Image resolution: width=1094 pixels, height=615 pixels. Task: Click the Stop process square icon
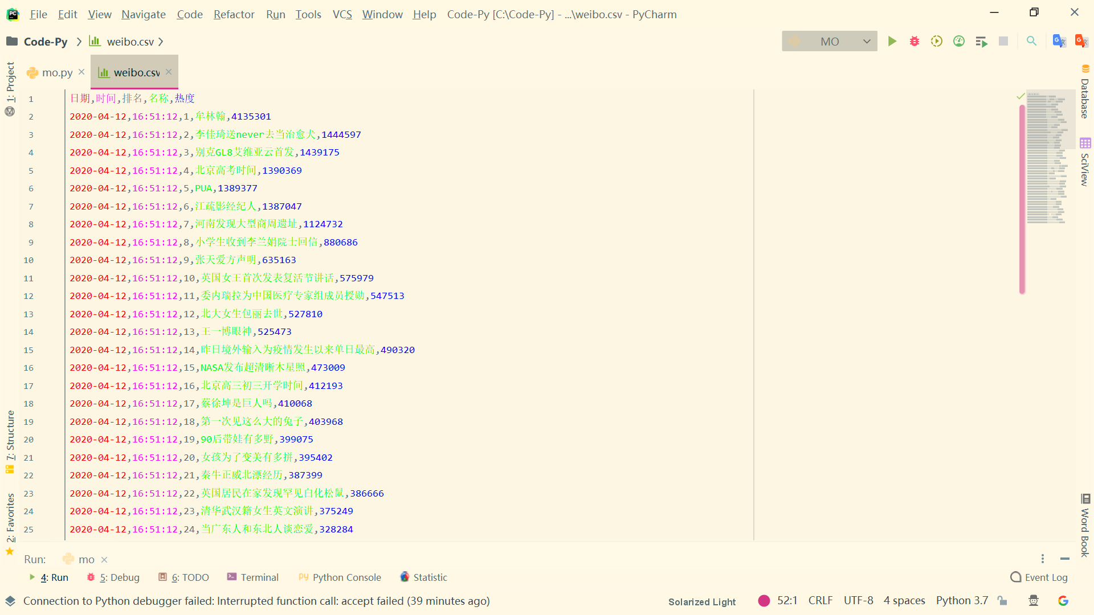[x=1003, y=41]
